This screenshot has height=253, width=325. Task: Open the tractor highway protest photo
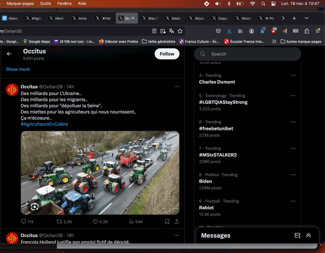tap(100, 172)
